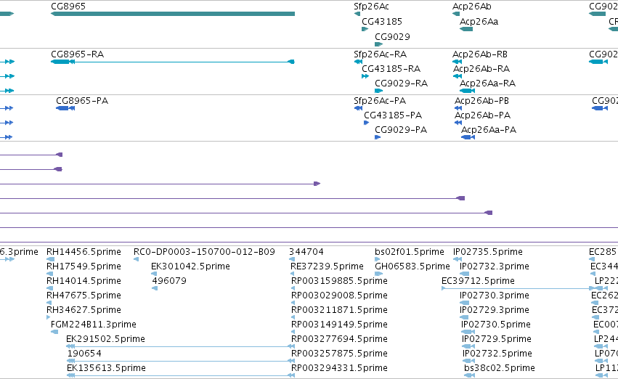Click the CG43185-PA label
The width and height of the screenshot is (618, 379).
pos(393,115)
